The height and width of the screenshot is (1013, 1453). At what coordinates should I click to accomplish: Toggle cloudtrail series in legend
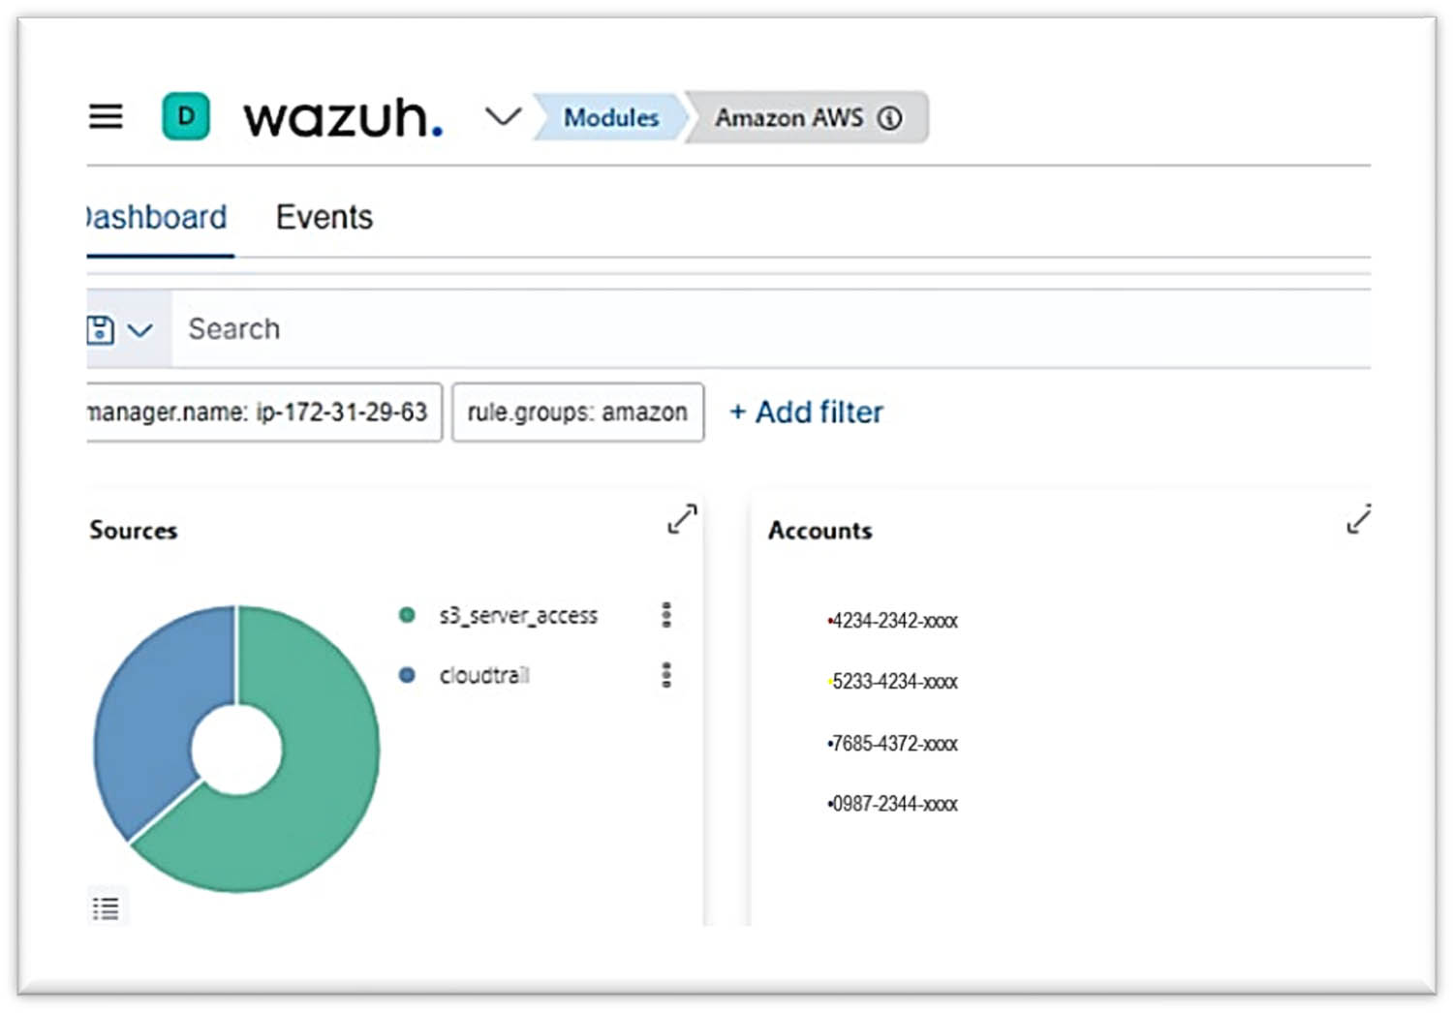[x=483, y=676]
